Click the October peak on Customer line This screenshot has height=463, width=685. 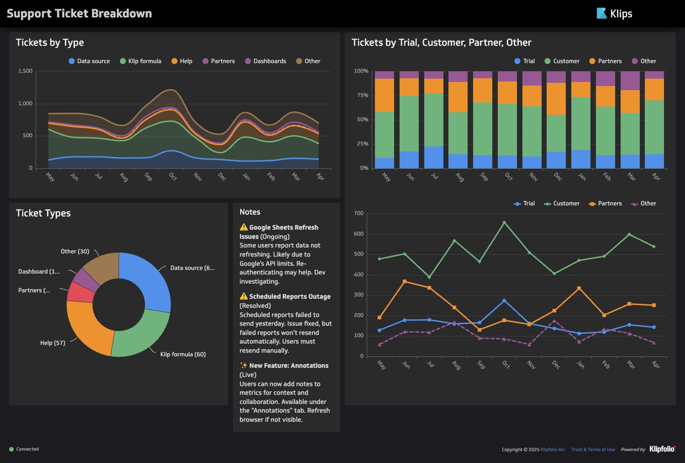click(x=504, y=222)
